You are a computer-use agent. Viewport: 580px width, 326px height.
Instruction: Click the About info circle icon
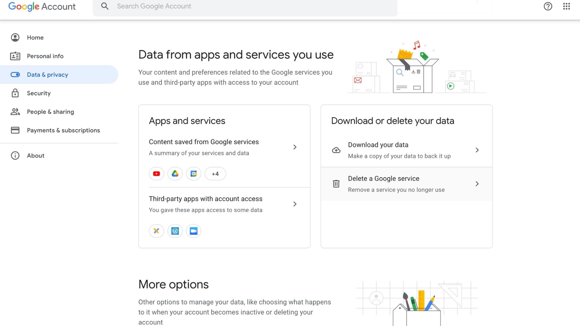tap(15, 155)
